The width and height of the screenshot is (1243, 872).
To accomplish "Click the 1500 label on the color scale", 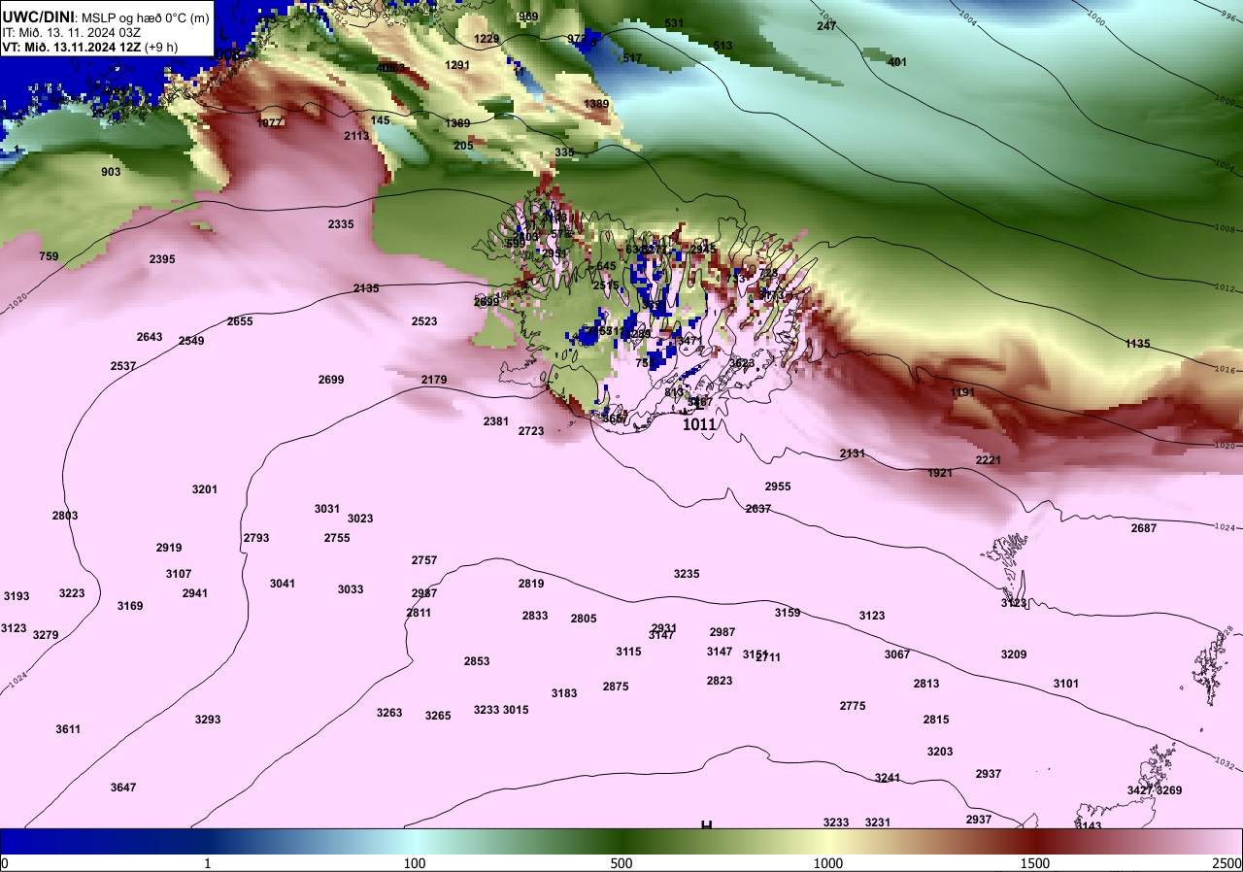I will [1035, 863].
